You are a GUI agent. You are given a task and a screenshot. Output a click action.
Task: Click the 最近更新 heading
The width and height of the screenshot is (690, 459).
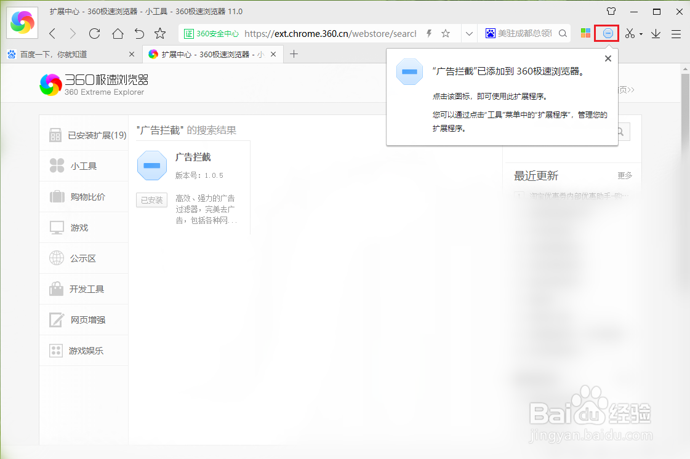tap(536, 176)
